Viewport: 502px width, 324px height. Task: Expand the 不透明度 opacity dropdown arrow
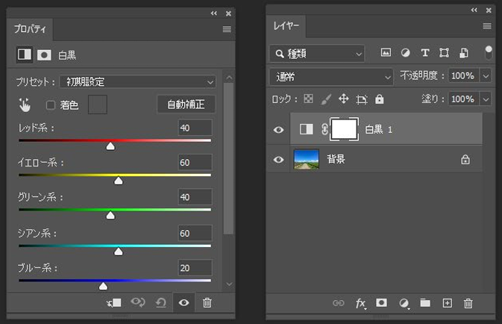pos(486,76)
